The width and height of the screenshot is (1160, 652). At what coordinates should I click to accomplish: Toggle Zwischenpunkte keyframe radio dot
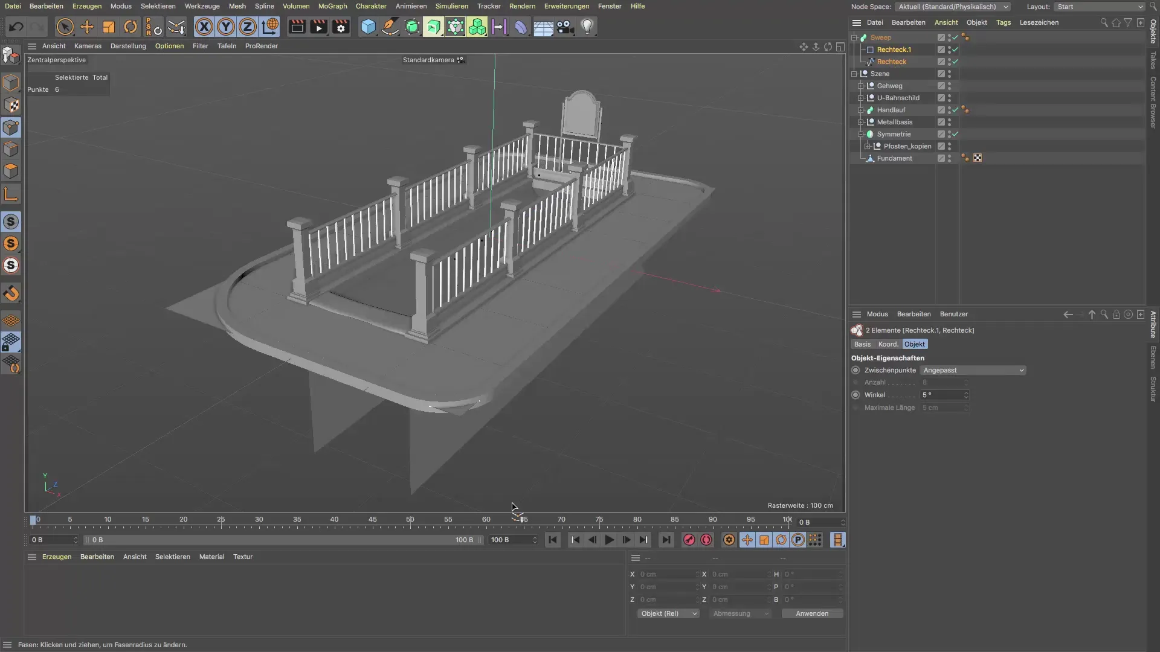(855, 370)
